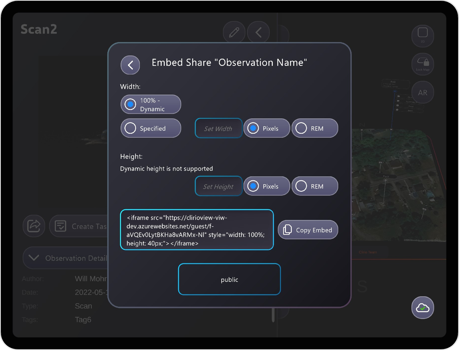Focus the Set Width input field
The height and width of the screenshot is (350, 459).
click(219, 128)
